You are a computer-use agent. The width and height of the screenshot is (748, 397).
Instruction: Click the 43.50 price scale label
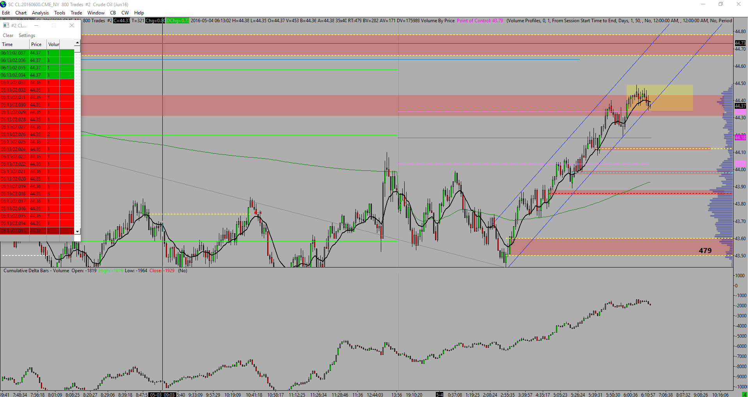point(740,256)
